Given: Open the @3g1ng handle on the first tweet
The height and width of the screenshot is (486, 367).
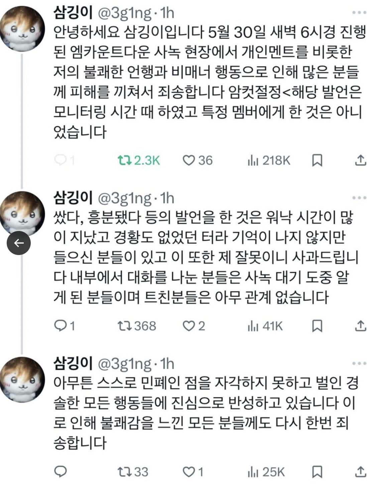Looking at the screenshot, I should coord(124,13).
